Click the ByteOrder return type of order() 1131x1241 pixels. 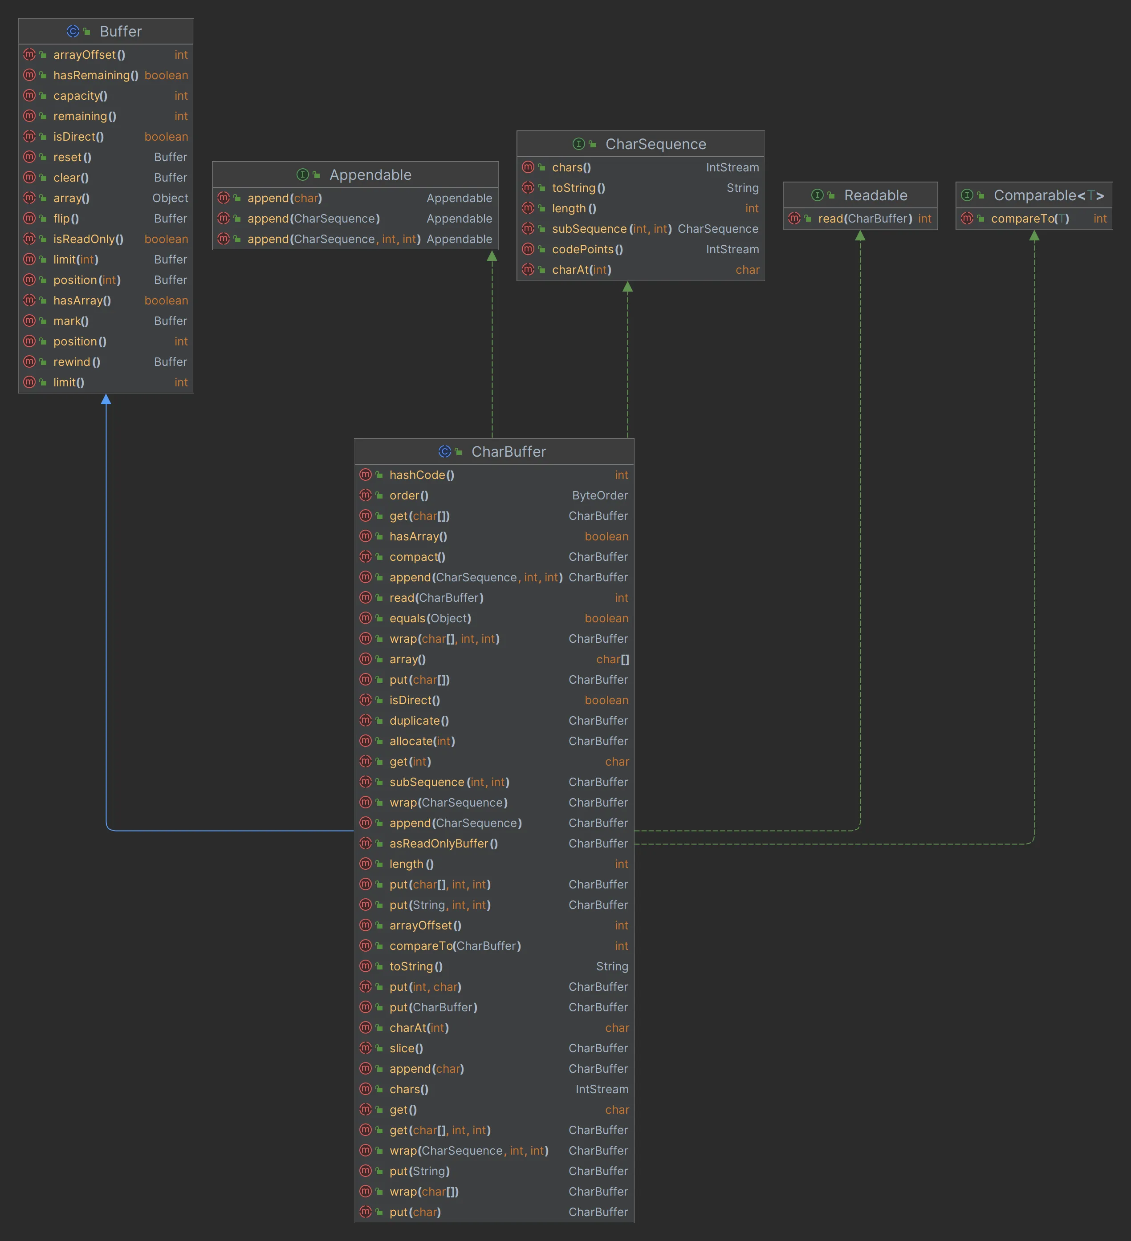(x=600, y=495)
